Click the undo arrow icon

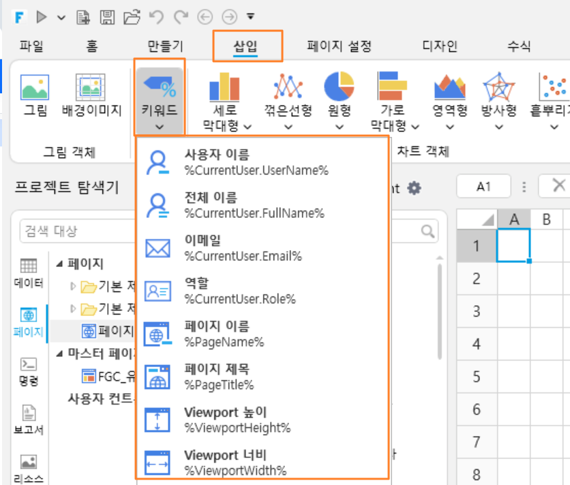coord(156,17)
